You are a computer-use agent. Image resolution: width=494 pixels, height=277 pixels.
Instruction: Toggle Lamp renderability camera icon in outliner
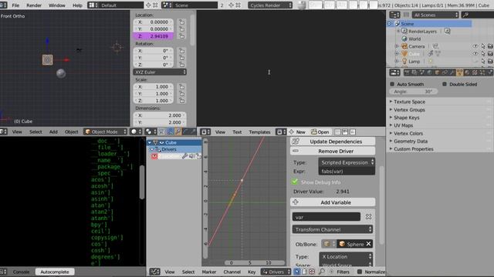point(490,62)
